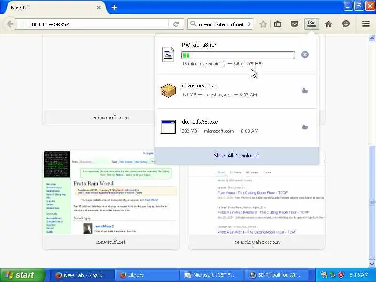Click the RW_alpha8.rar file icon
Screen dimensions: 376x282
[x=168, y=55]
